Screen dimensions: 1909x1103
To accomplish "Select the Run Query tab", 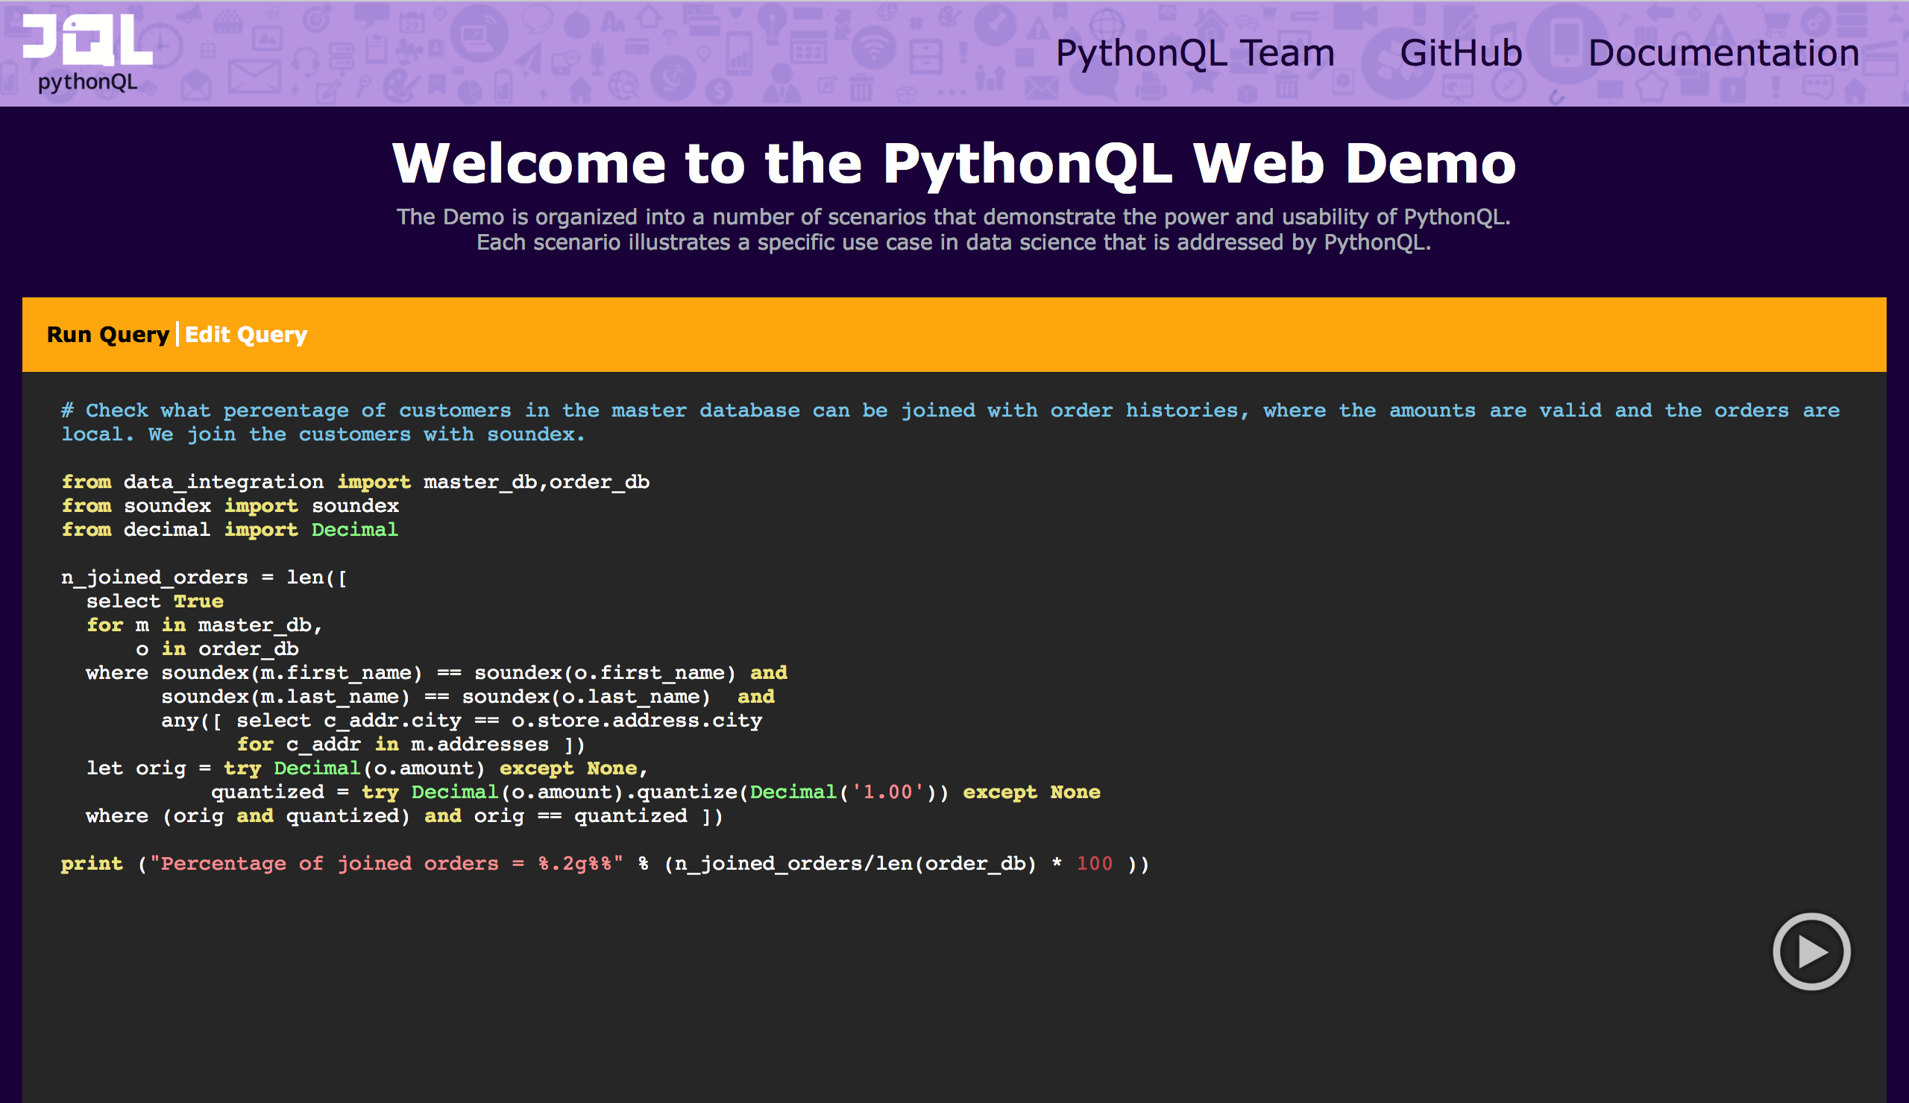I will (107, 335).
